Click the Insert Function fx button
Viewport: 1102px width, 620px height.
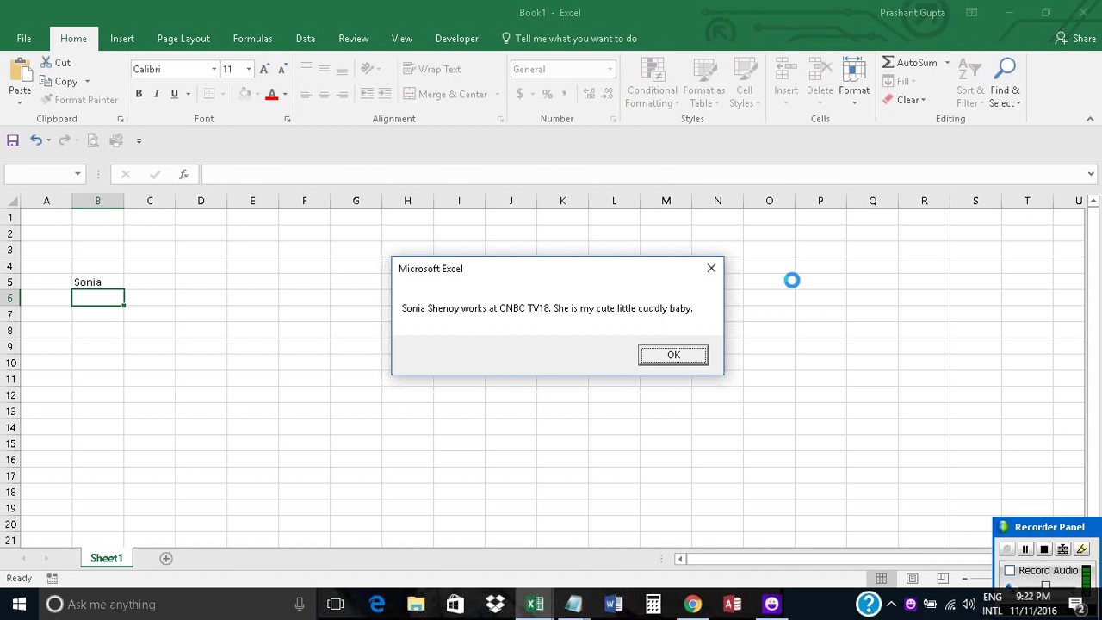coord(183,174)
